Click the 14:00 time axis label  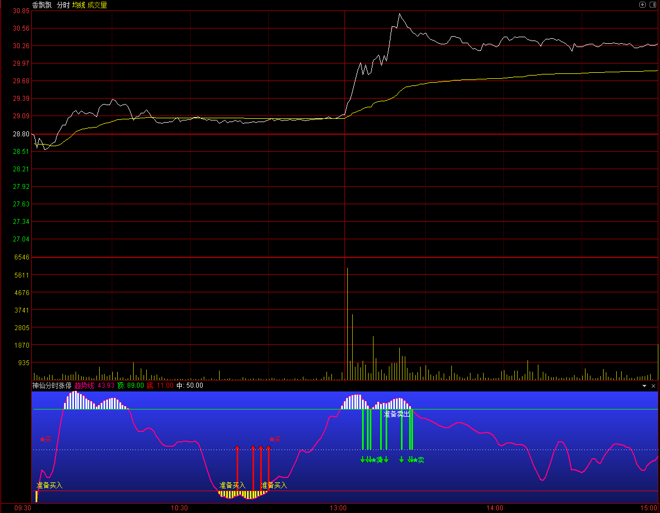(495, 509)
